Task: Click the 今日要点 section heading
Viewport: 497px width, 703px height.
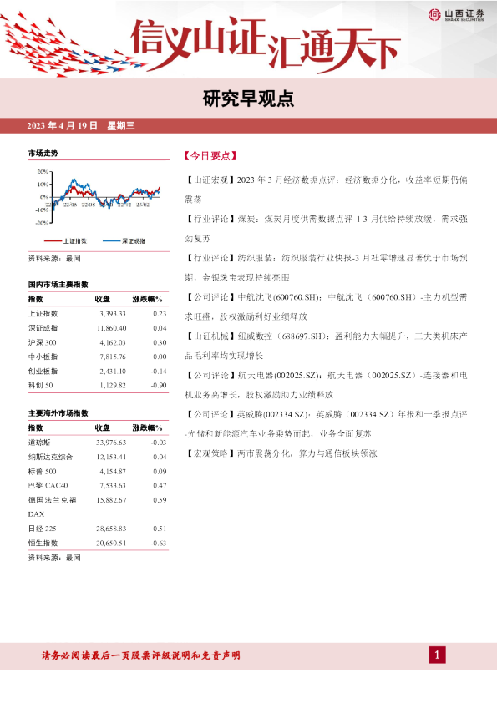Action: click(x=210, y=155)
